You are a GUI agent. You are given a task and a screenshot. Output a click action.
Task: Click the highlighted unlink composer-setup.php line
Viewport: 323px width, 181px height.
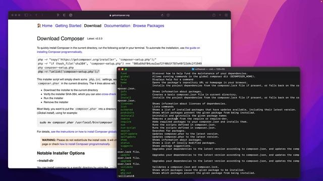[69, 71]
